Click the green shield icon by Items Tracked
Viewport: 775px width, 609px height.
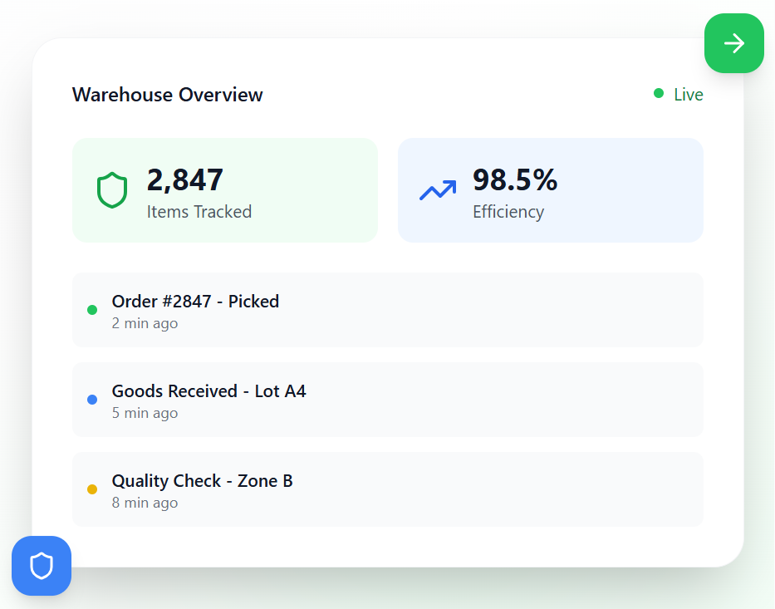(112, 190)
